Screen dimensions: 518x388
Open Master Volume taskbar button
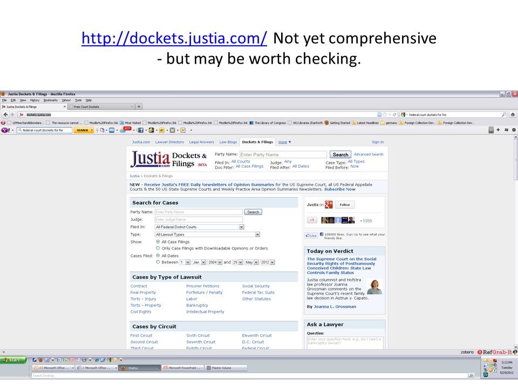(226, 368)
